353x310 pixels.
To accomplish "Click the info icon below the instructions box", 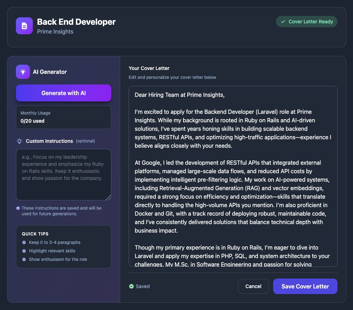I will click(x=18, y=208).
